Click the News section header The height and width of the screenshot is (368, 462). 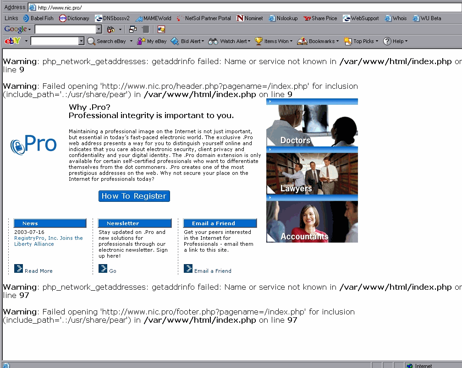pos(50,223)
